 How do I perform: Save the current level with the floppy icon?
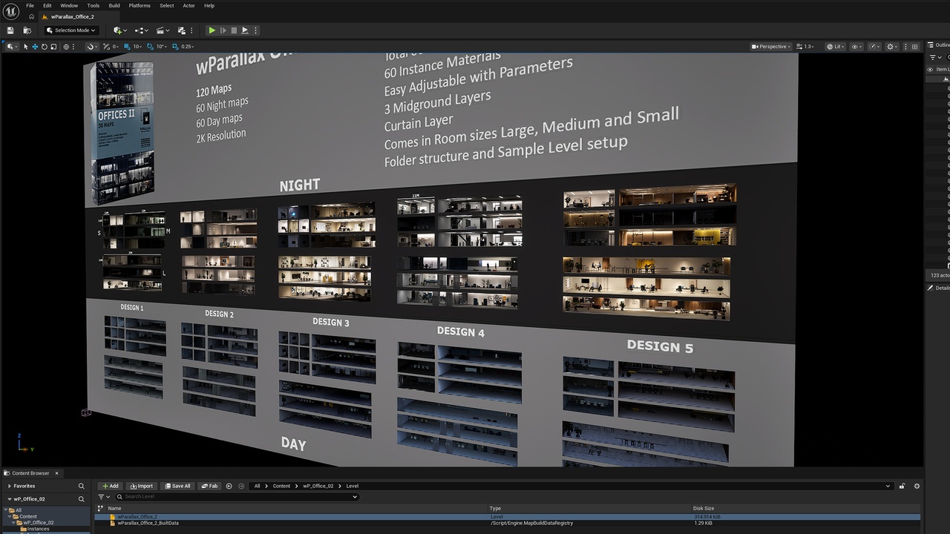pyautogui.click(x=10, y=30)
